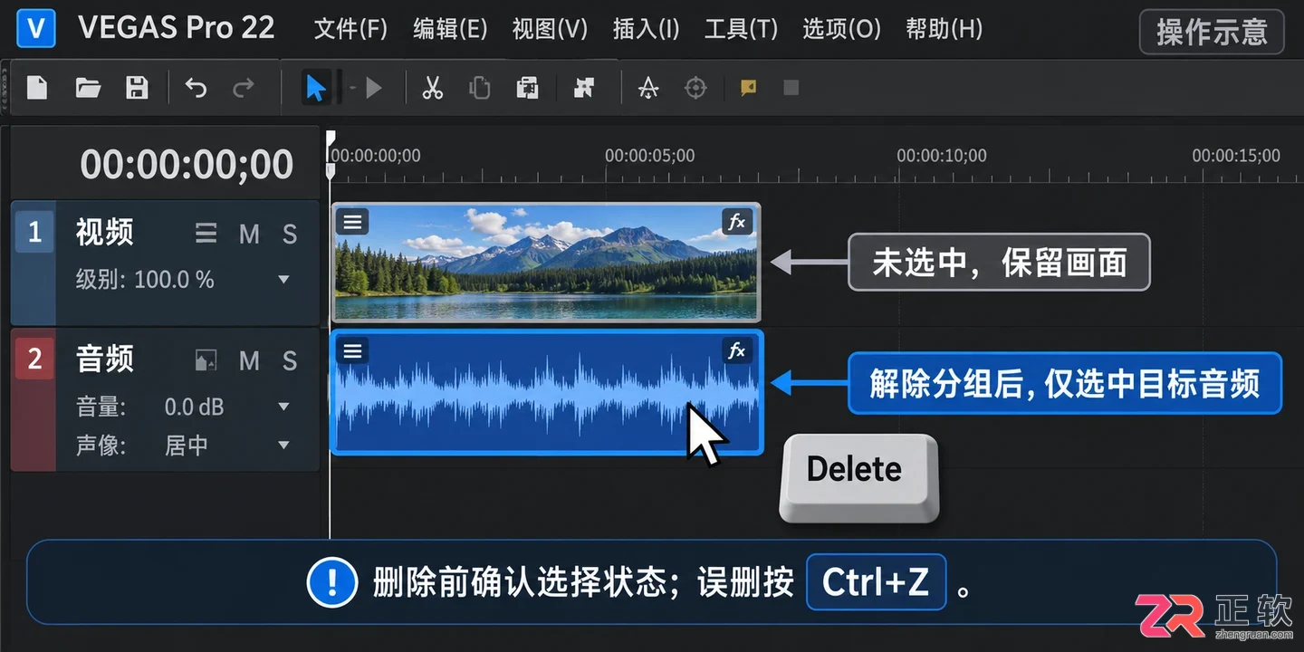Solo the 音频 track with S

[290, 361]
